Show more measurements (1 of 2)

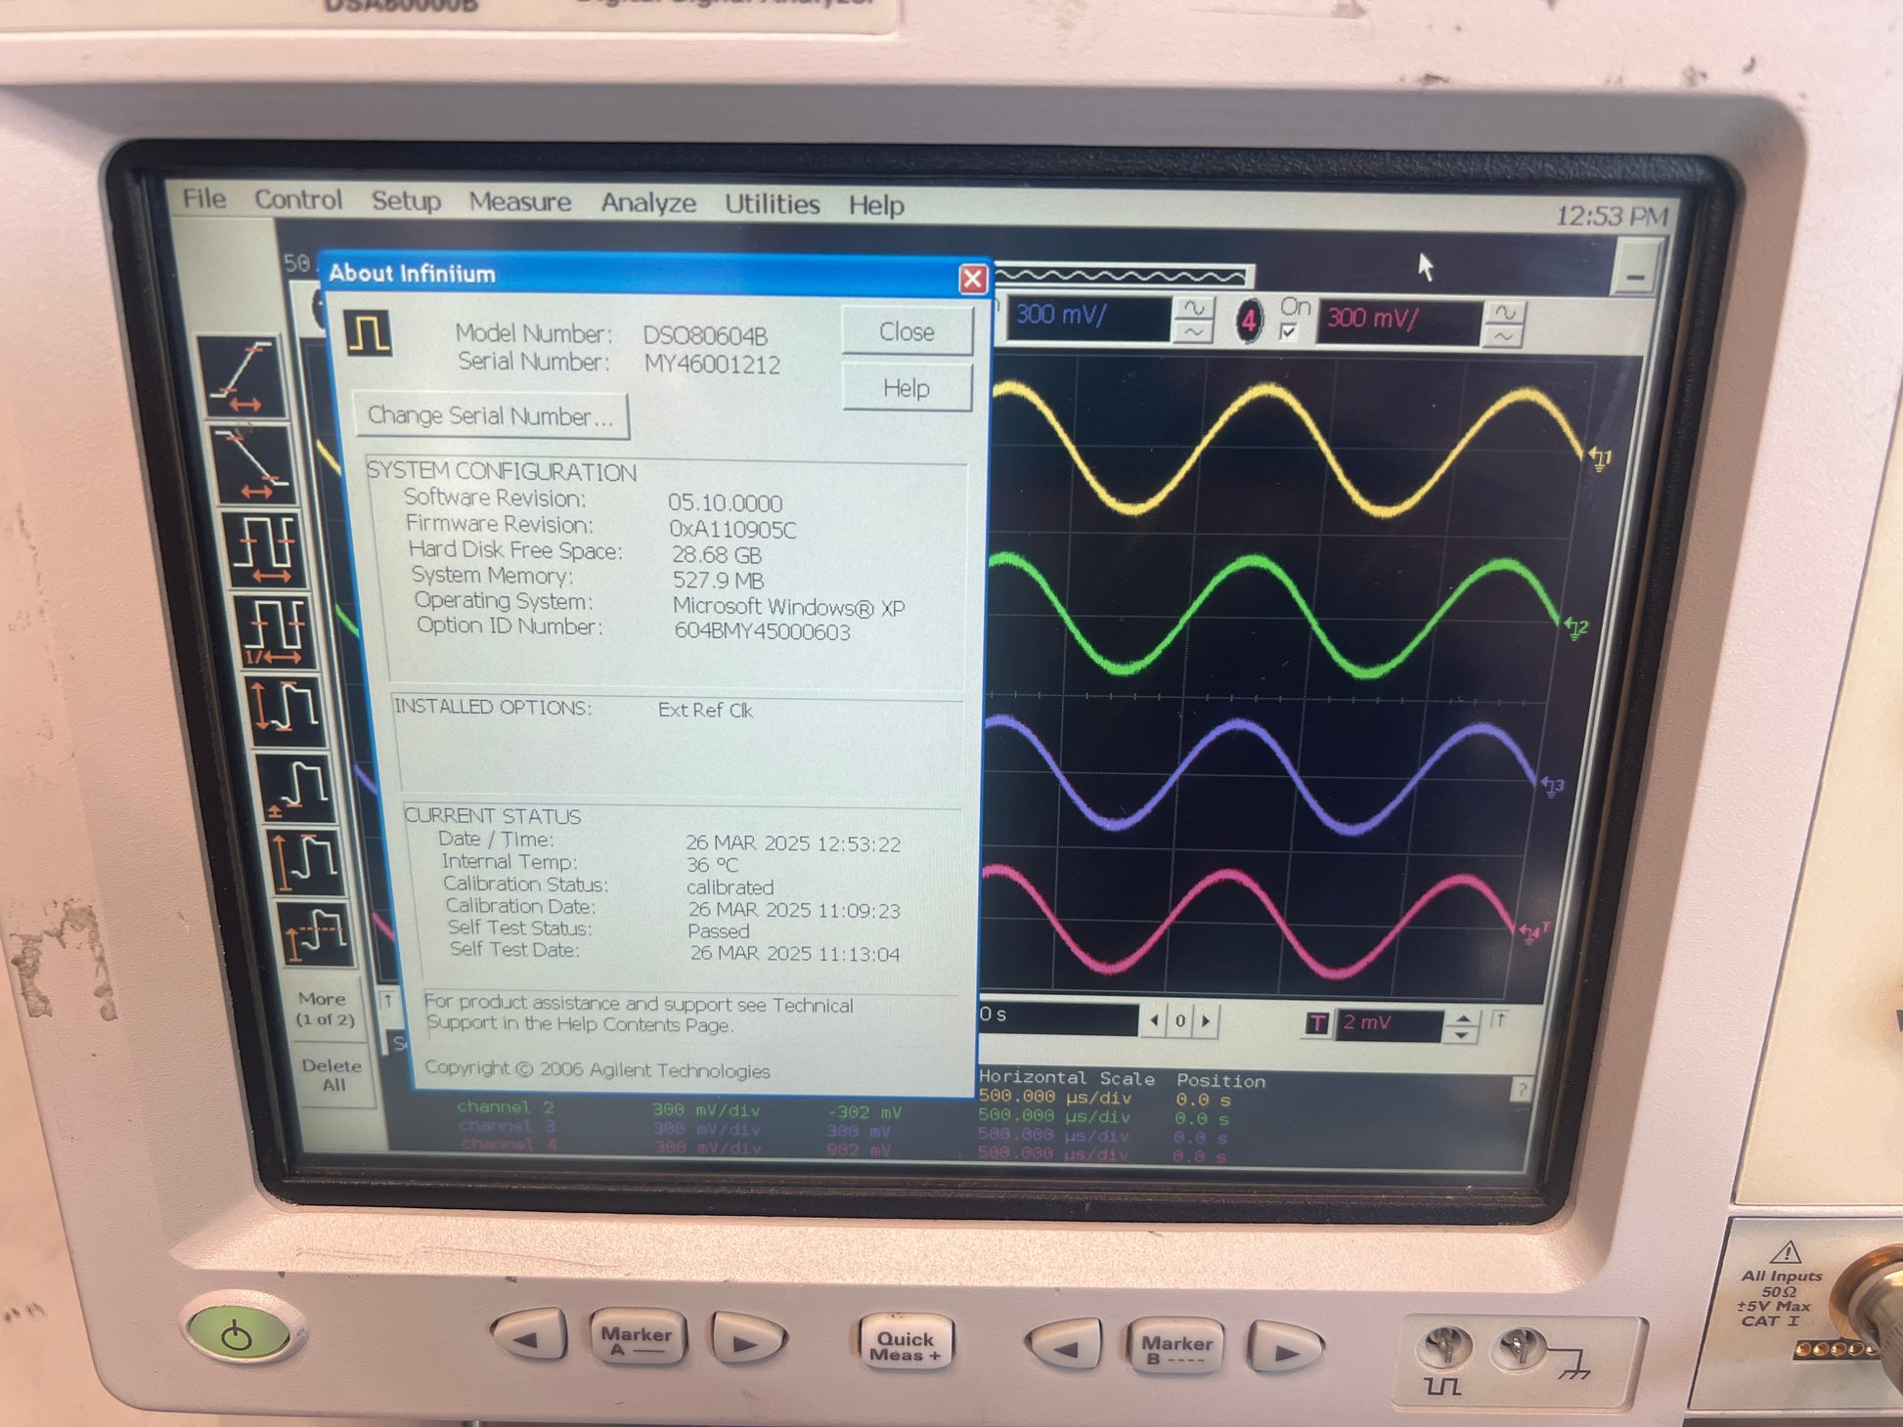click(326, 1009)
